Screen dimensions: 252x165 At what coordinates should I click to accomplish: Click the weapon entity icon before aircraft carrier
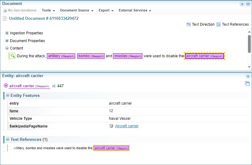[x=6, y=86]
